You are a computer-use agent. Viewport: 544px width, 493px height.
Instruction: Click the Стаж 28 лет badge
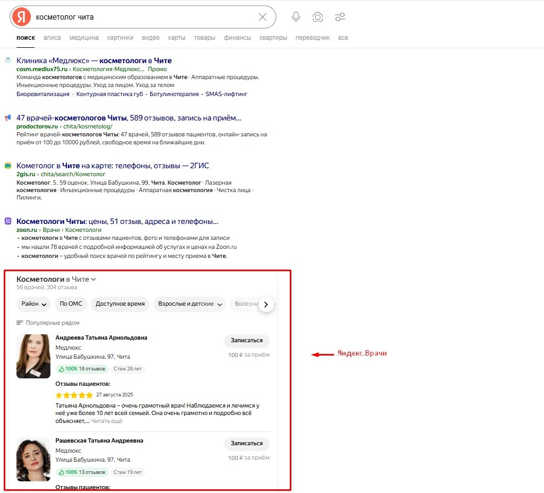coord(128,369)
